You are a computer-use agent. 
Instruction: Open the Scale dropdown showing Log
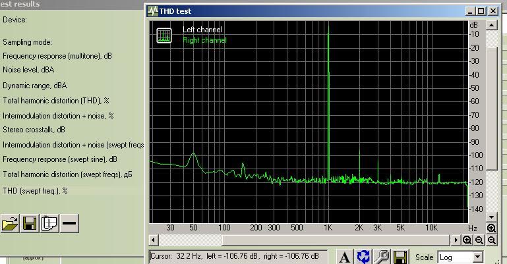(460, 257)
